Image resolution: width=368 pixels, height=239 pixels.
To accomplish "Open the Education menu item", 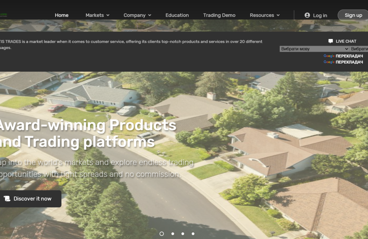I will 177,15.
